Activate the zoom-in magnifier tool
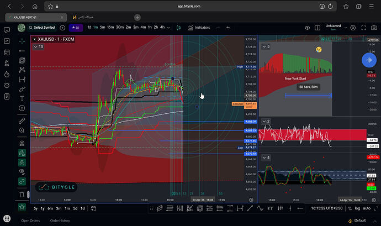 pos(22,130)
